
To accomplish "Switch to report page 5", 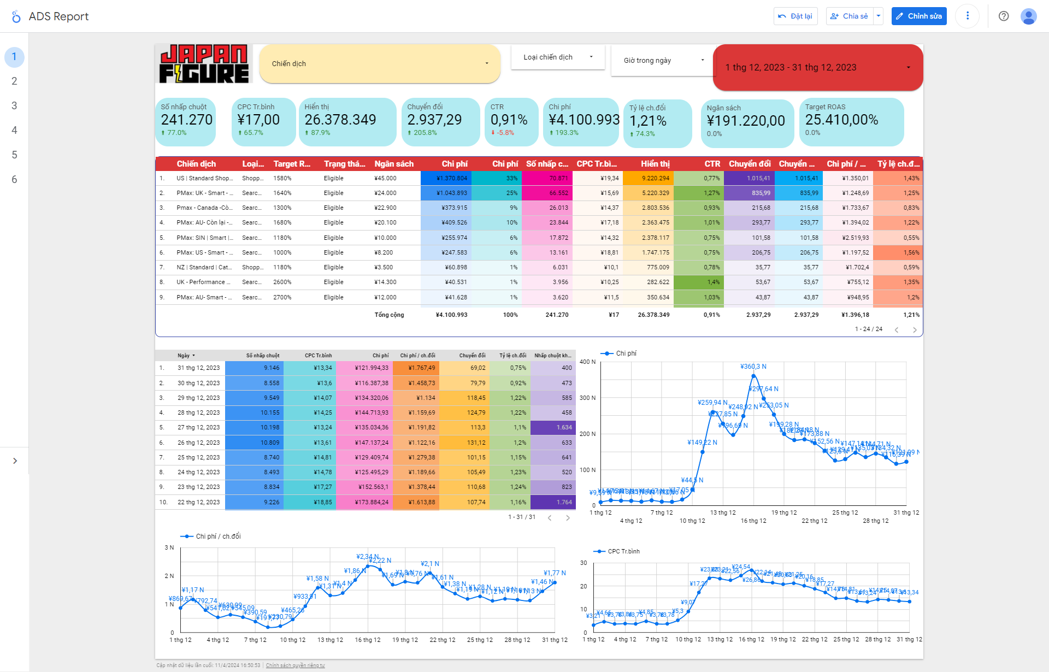I will coord(14,155).
